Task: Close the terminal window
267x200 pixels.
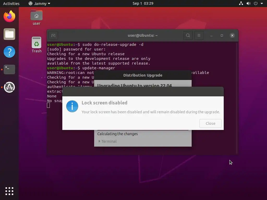Action: point(232,35)
